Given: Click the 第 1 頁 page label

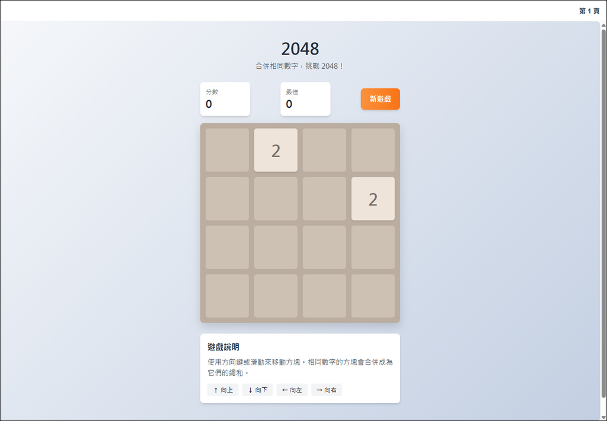Looking at the screenshot, I should tap(589, 11).
